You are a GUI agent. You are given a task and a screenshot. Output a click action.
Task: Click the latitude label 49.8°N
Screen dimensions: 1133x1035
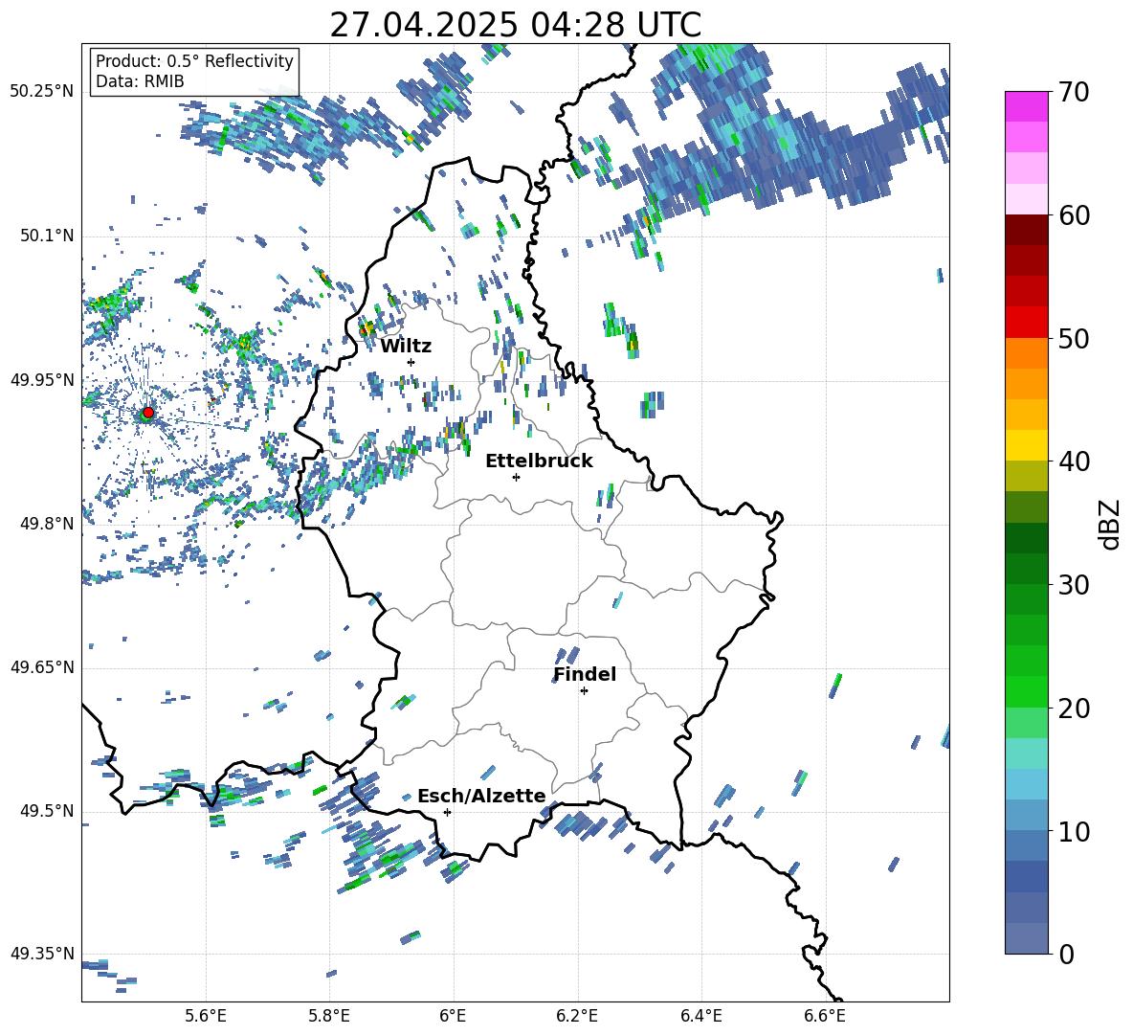click(x=46, y=524)
